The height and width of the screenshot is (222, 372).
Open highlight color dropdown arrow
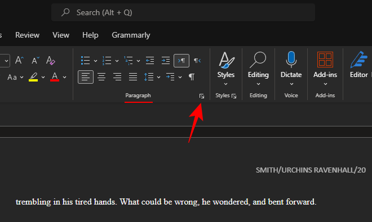[x=43, y=77]
